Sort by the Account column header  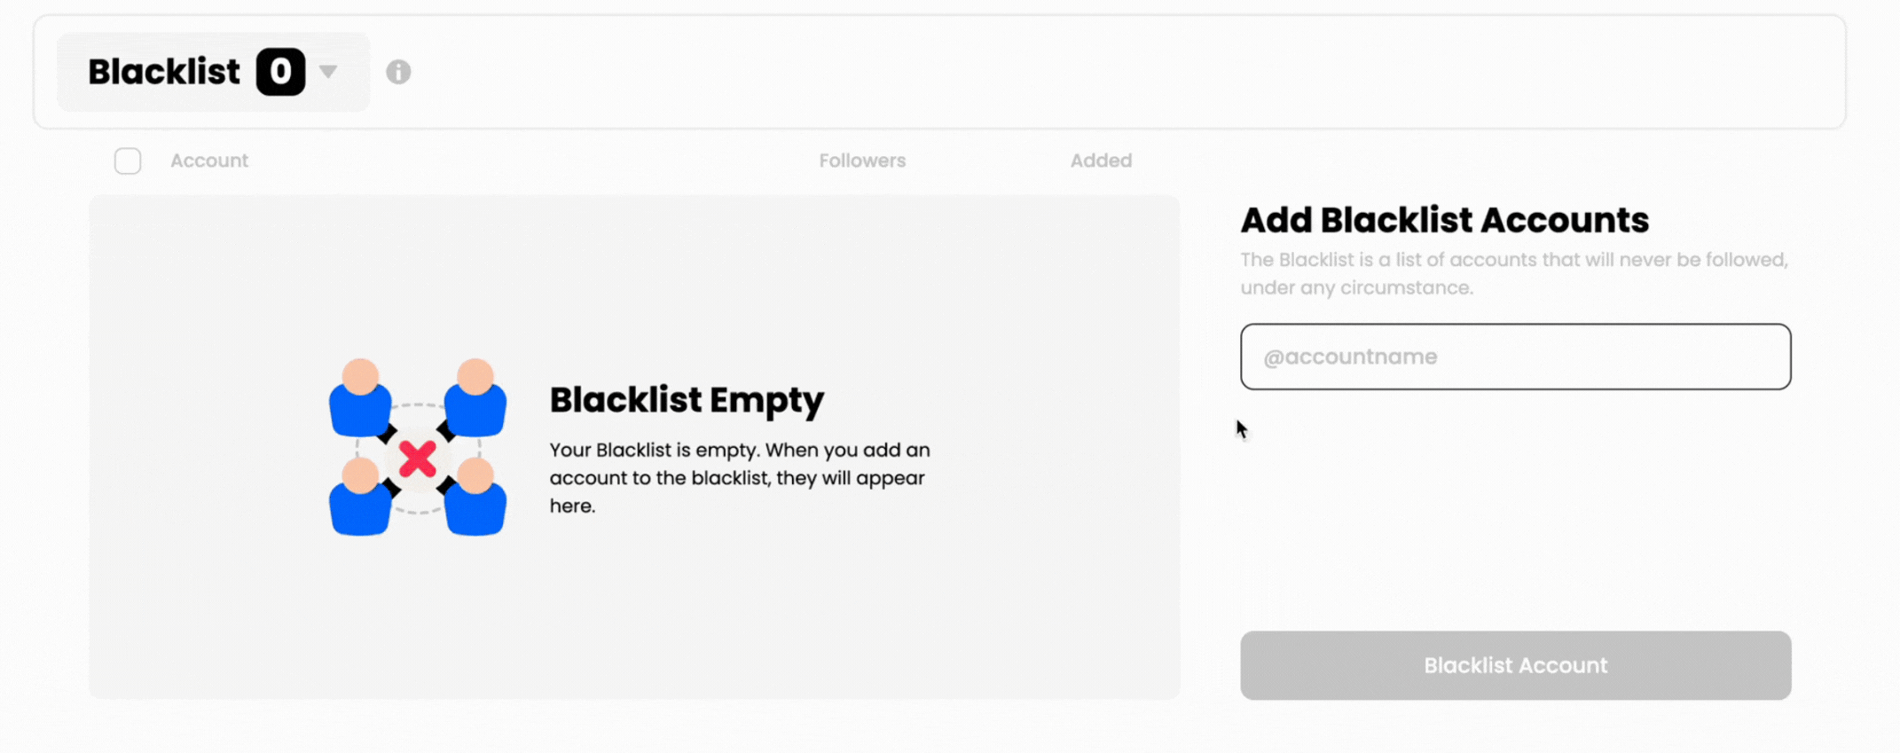(x=209, y=161)
